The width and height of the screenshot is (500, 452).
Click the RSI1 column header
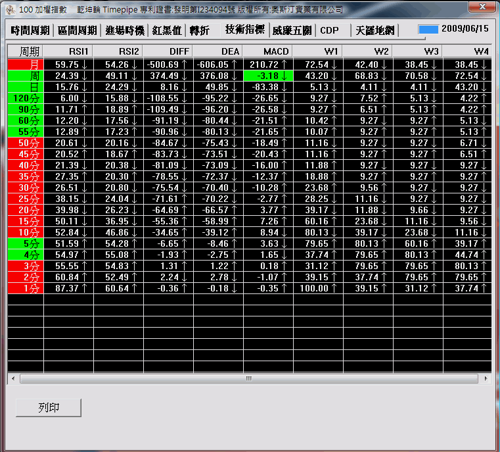pos(68,51)
